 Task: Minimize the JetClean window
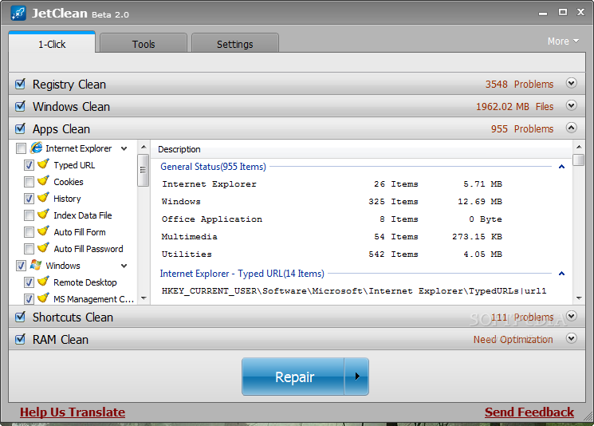point(543,14)
